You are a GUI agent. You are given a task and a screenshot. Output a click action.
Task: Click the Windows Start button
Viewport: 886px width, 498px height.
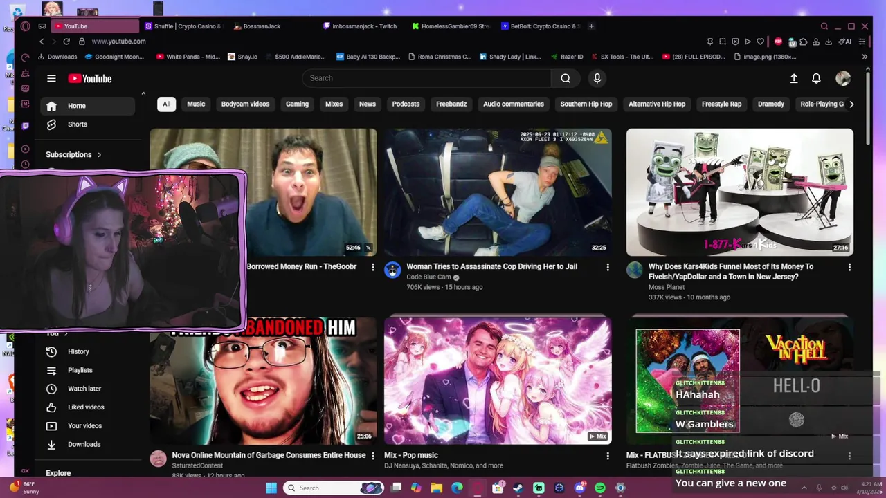coord(271,488)
